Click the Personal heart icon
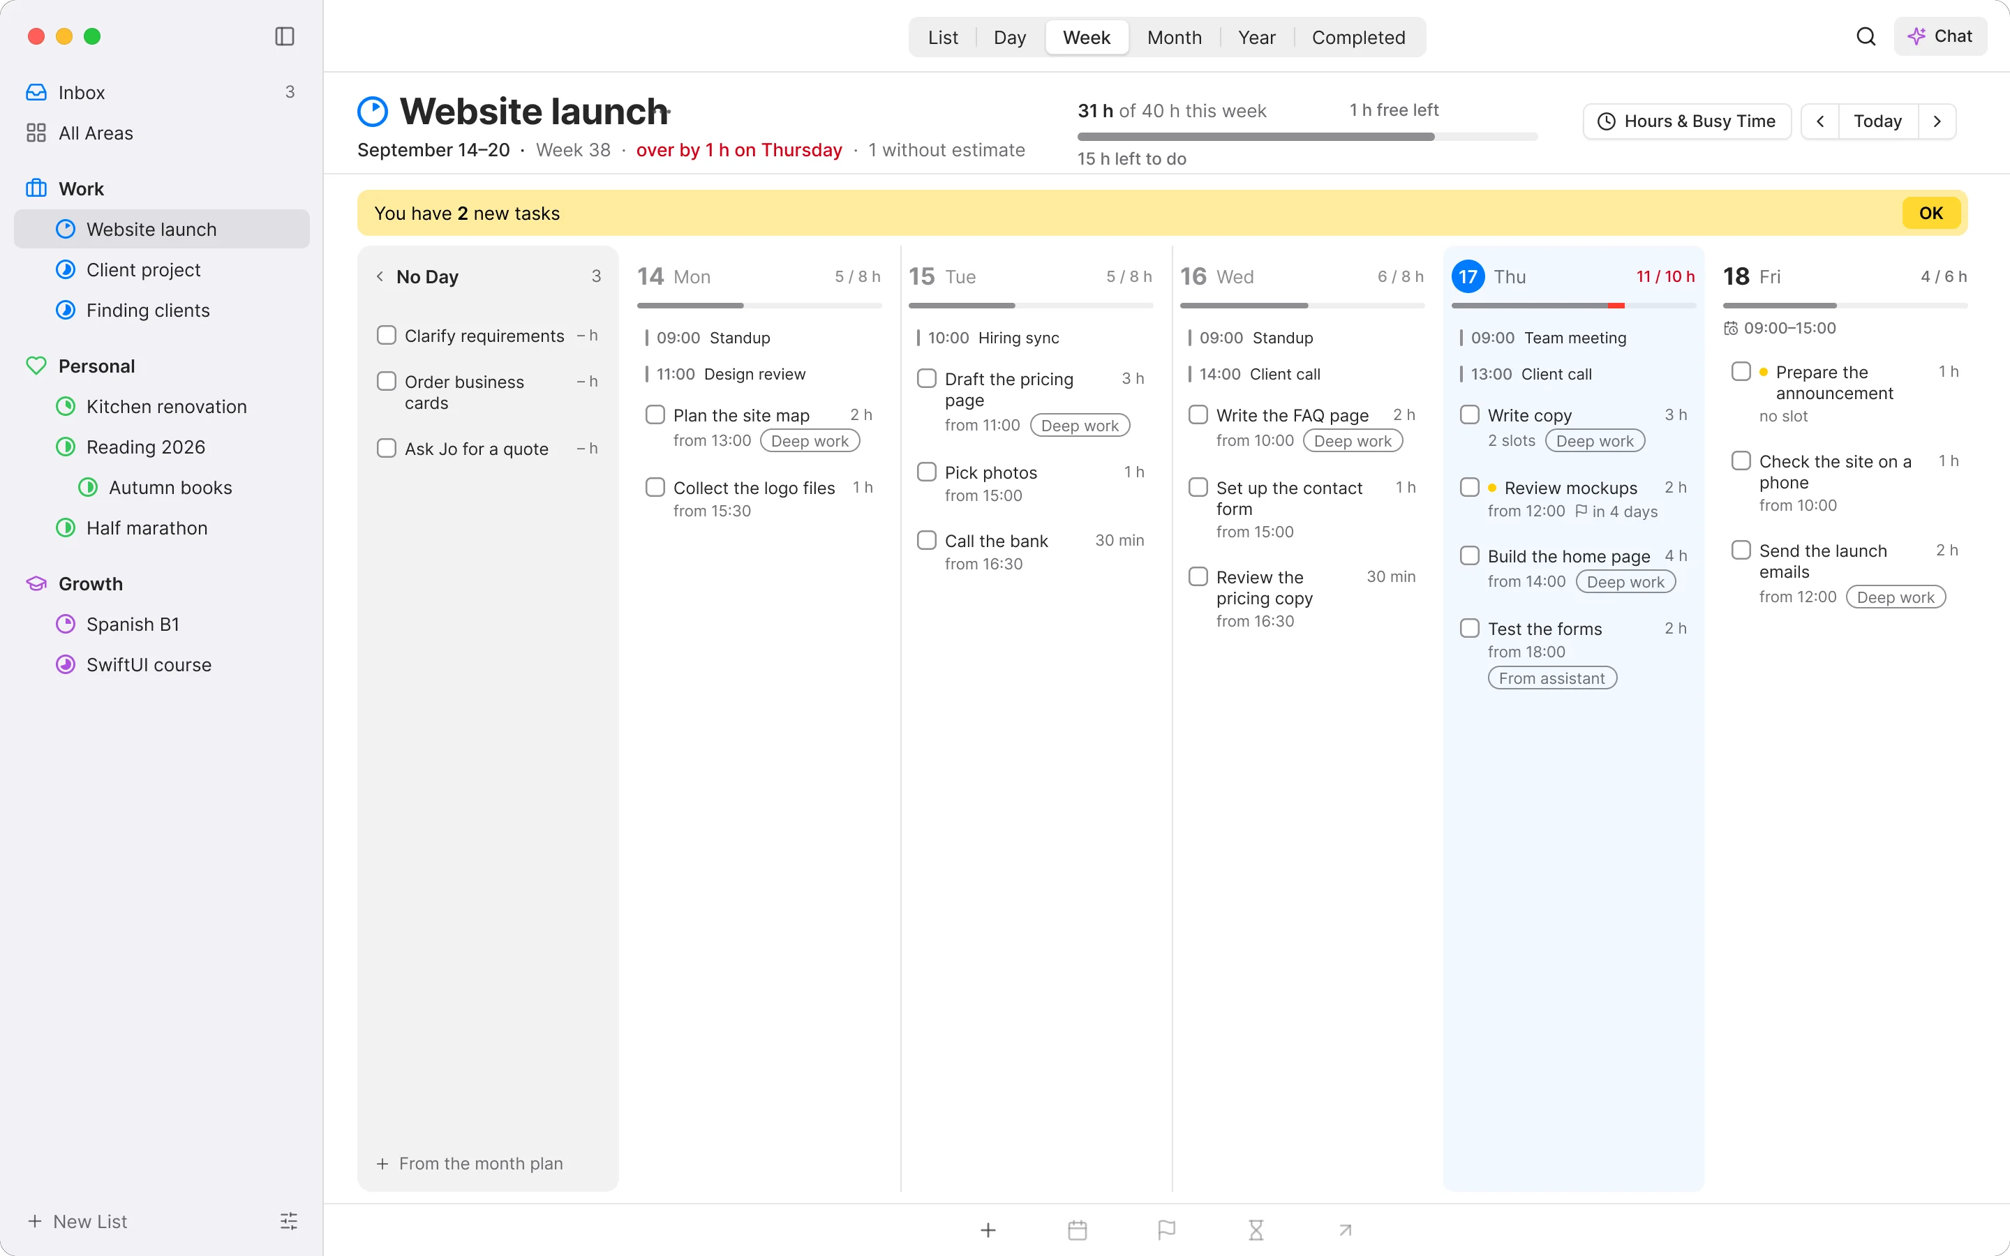Viewport: 2010px width, 1256px height. click(x=36, y=366)
